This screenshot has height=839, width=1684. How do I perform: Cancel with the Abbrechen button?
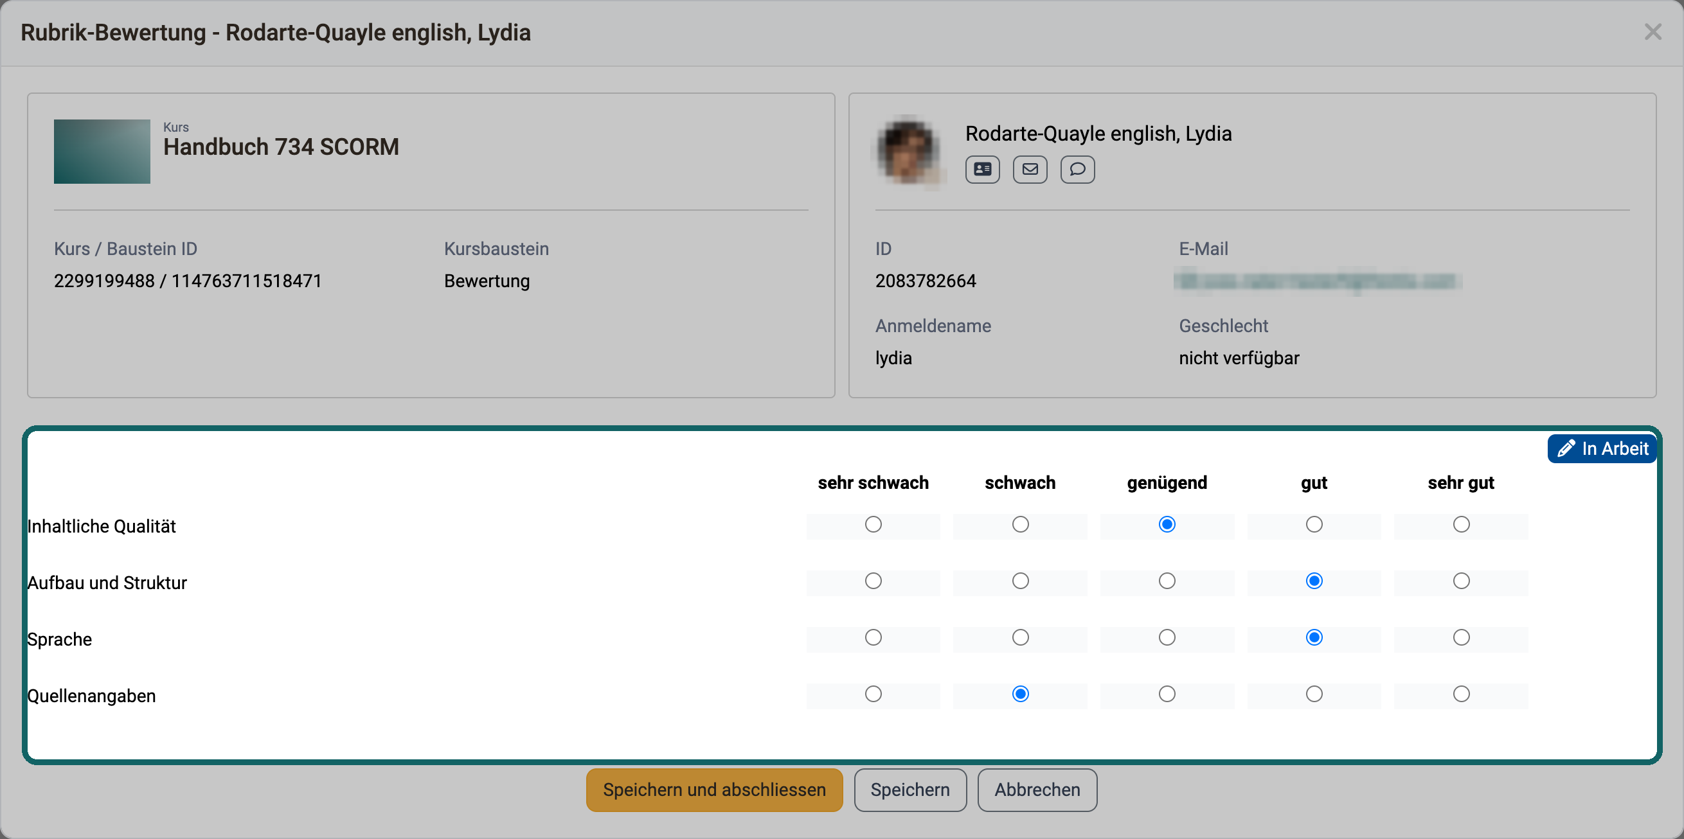click(x=1037, y=790)
